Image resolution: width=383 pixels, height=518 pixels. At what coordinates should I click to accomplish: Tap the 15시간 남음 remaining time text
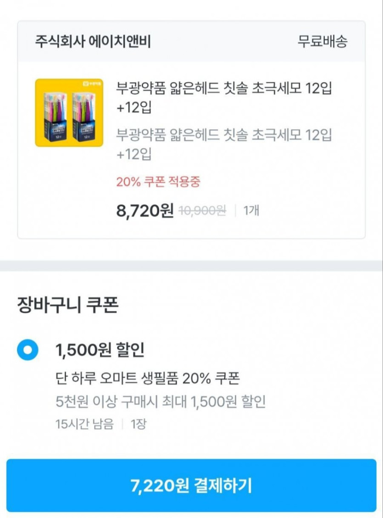84,424
